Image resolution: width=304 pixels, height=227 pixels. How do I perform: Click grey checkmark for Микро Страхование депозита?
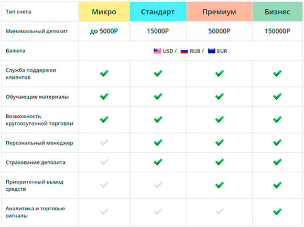click(104, 162)
